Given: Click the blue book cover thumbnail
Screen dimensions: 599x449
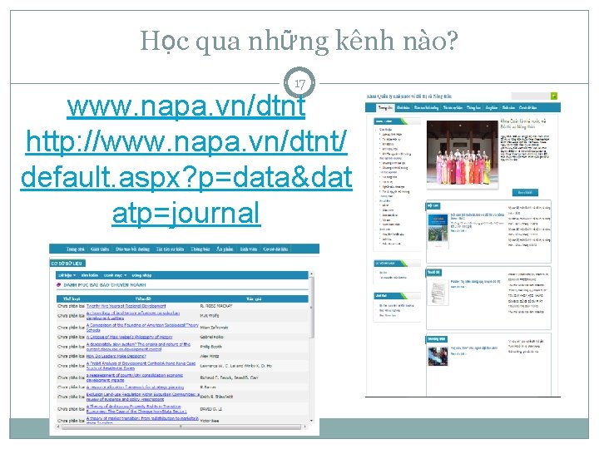Looking at the screenshot, I should click(x=438, y=229).
